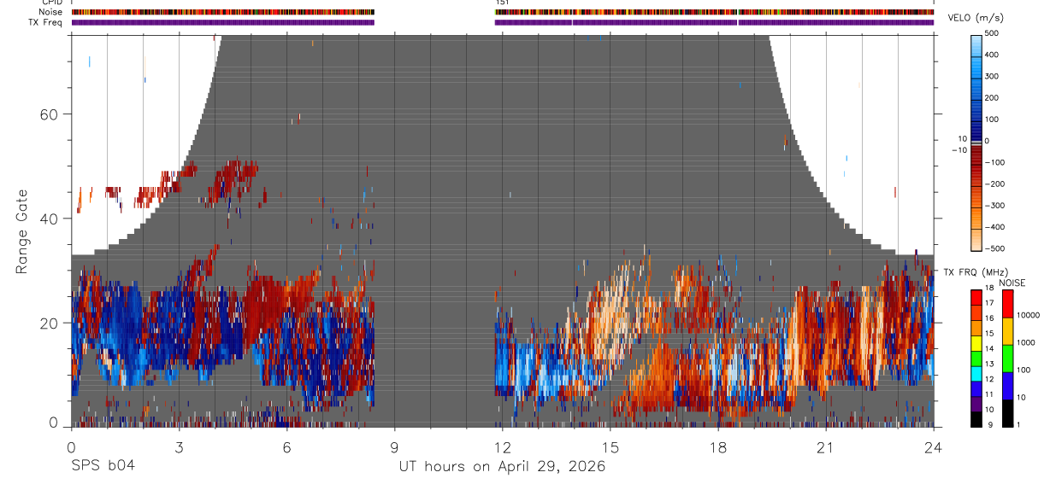Click the −200 label on velocity scale
This screenshot has width=1050, height=484.
pyautogui.click(x=995, y=184)
